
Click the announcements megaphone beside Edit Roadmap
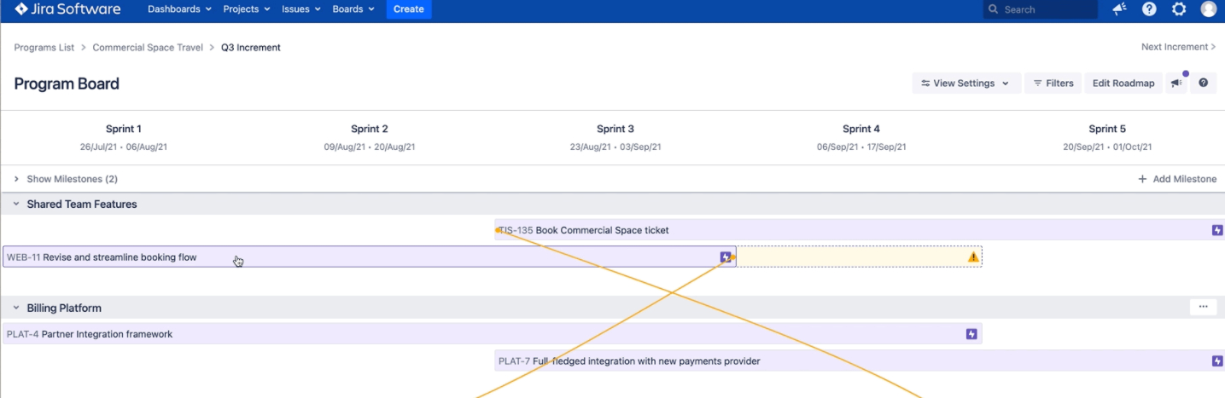click(1177, 83)
